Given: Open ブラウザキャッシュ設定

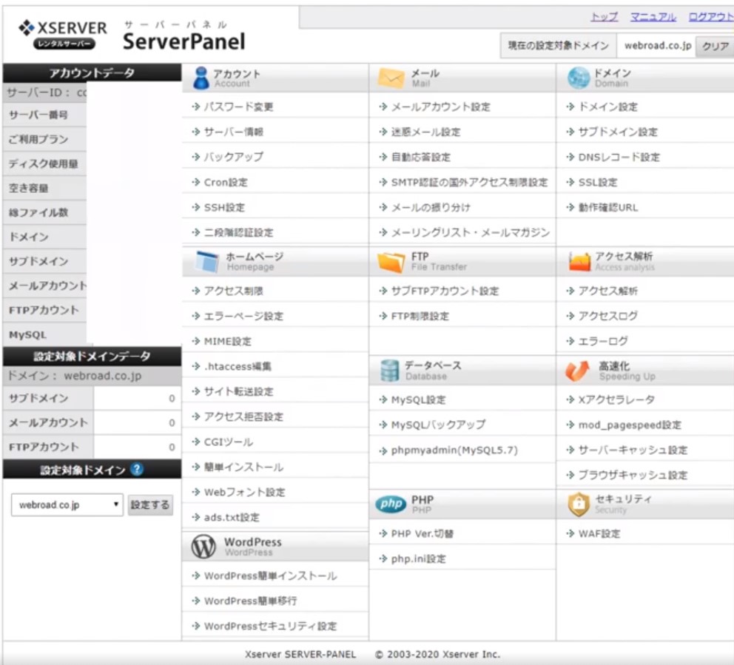Looking at the screenshot, I should 633,476.
